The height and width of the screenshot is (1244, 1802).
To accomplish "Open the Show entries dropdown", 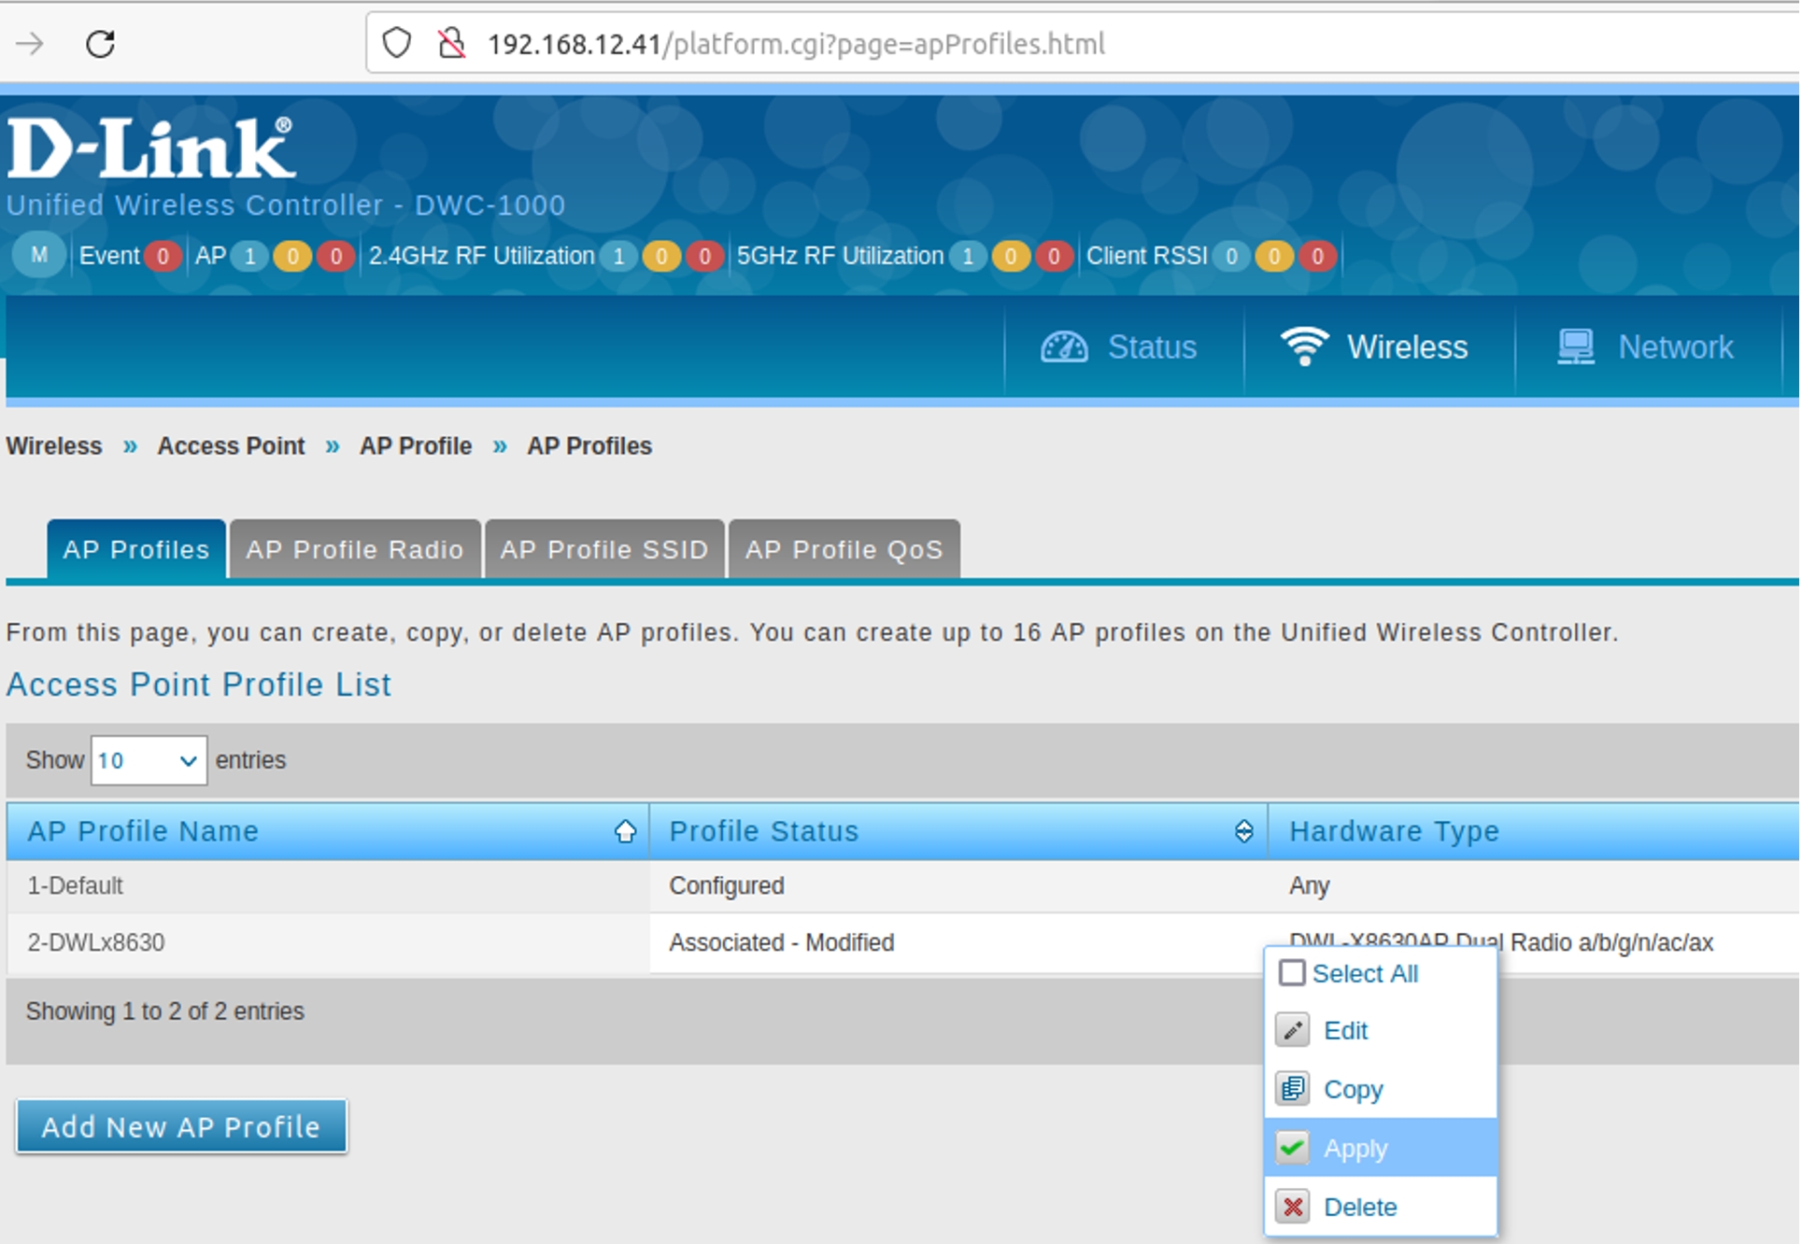I will [149, 760].
